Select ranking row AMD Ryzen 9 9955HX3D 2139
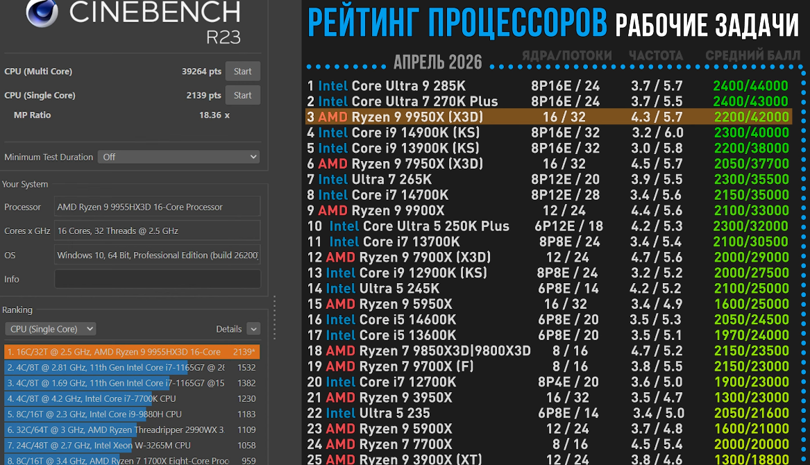 (x=132, y=352)
